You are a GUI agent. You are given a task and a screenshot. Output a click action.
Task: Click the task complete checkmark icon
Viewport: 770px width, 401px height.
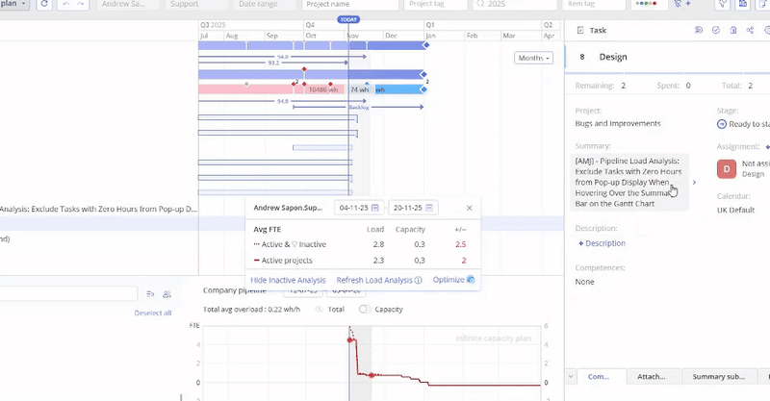(x=715, y=31)
